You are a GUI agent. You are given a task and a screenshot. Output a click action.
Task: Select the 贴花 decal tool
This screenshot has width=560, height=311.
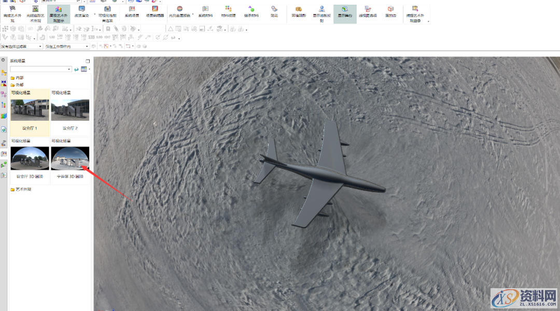click(274, 9)
